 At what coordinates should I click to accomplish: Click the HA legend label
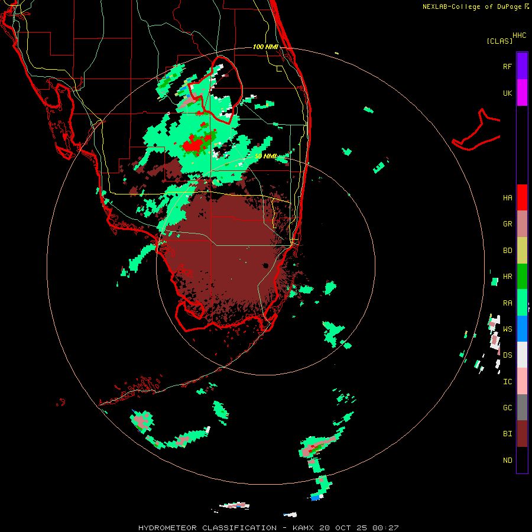click(x=507, y=198)
